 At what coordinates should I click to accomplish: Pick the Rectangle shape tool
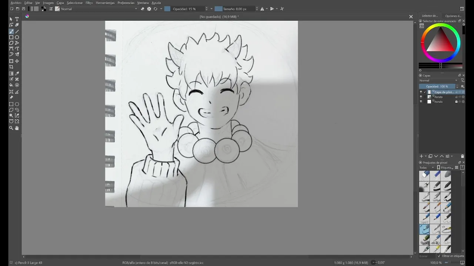pos(11,37)
